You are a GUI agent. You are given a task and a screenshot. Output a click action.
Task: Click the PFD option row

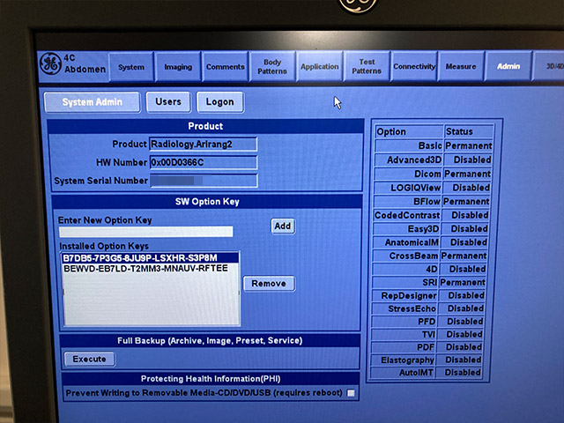point(427,322)
